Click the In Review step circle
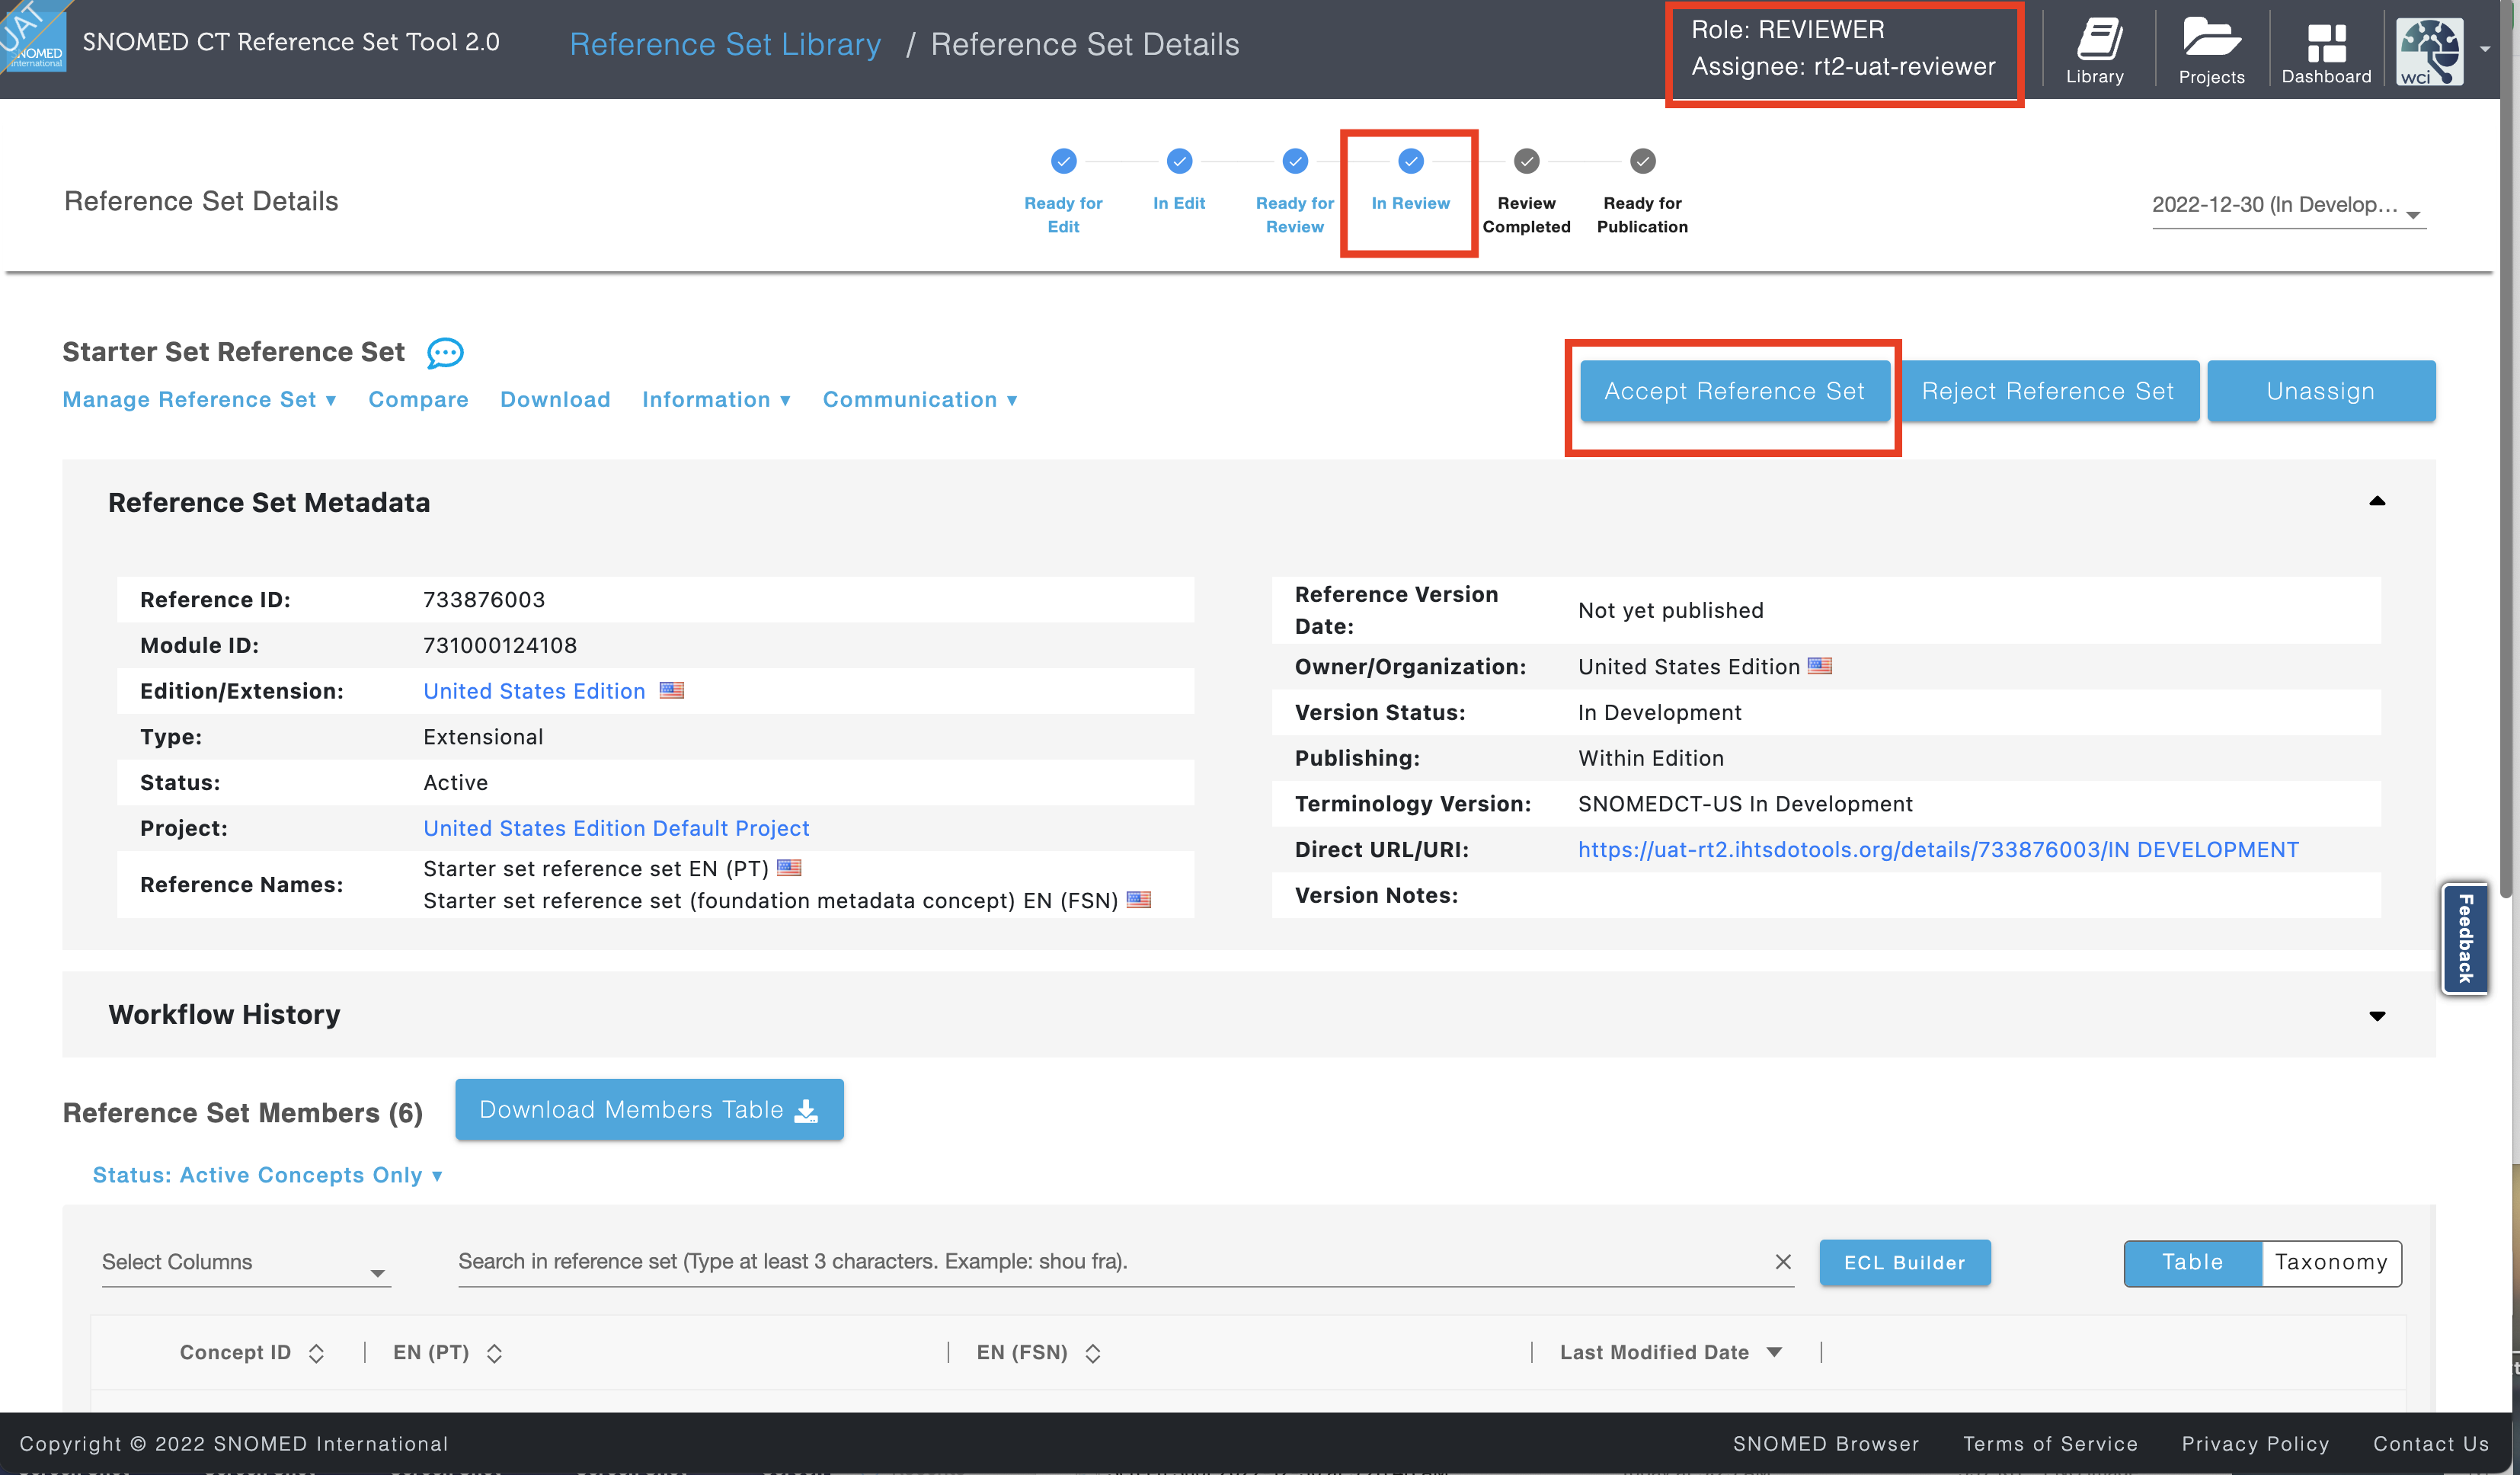Image resolution: width=2520 pixels, height=1475 pixels. pos(1410,161)
